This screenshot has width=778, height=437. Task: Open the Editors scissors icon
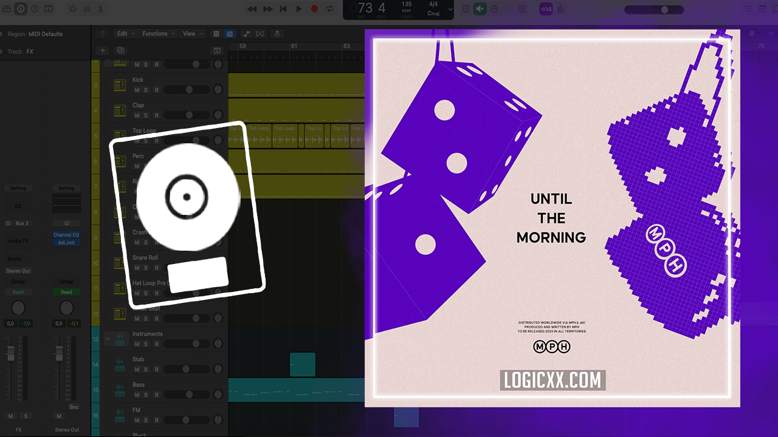[100, 9]
